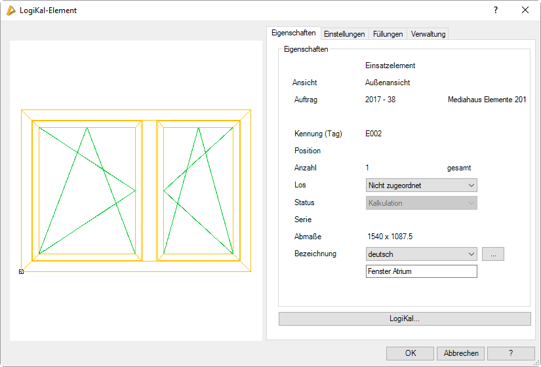
Task: Show the Verwaltung tab
Action: click(428, 34)
